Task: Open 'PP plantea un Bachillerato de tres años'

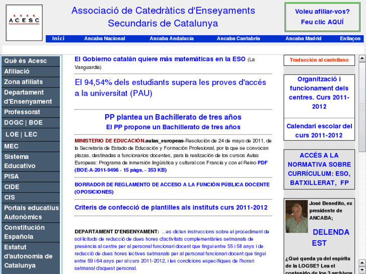Action: click(x=173, y=117)
